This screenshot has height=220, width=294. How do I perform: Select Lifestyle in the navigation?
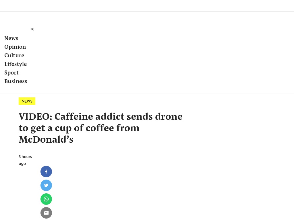[x=16, y=64]
